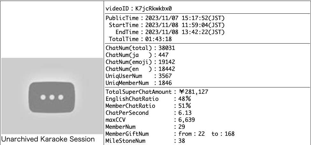
Task: Click the EndTime value 2023/11/08 13:42:22
Action: click(x=185, y=32)
